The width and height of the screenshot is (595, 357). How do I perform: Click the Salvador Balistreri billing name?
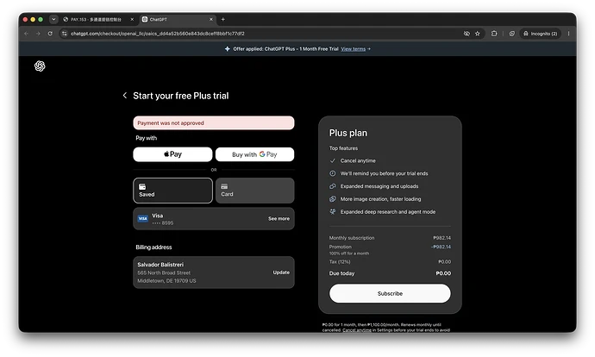(160, 265)
